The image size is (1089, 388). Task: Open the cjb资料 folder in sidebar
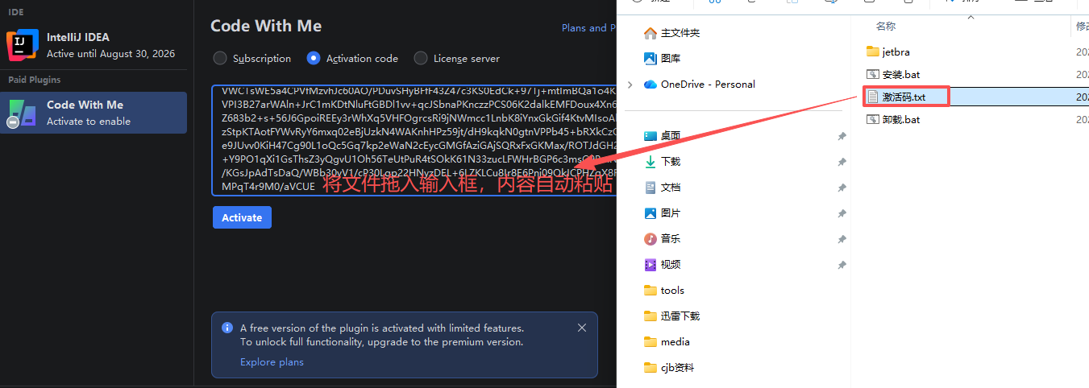(x=669, y=368)
